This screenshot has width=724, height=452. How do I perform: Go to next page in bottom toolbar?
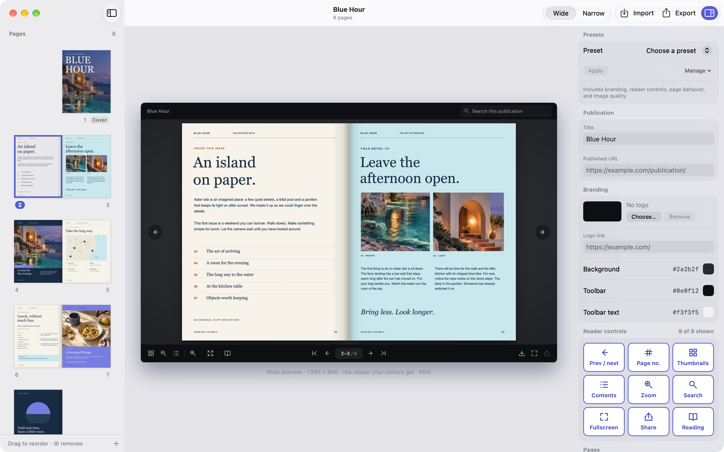370,353
